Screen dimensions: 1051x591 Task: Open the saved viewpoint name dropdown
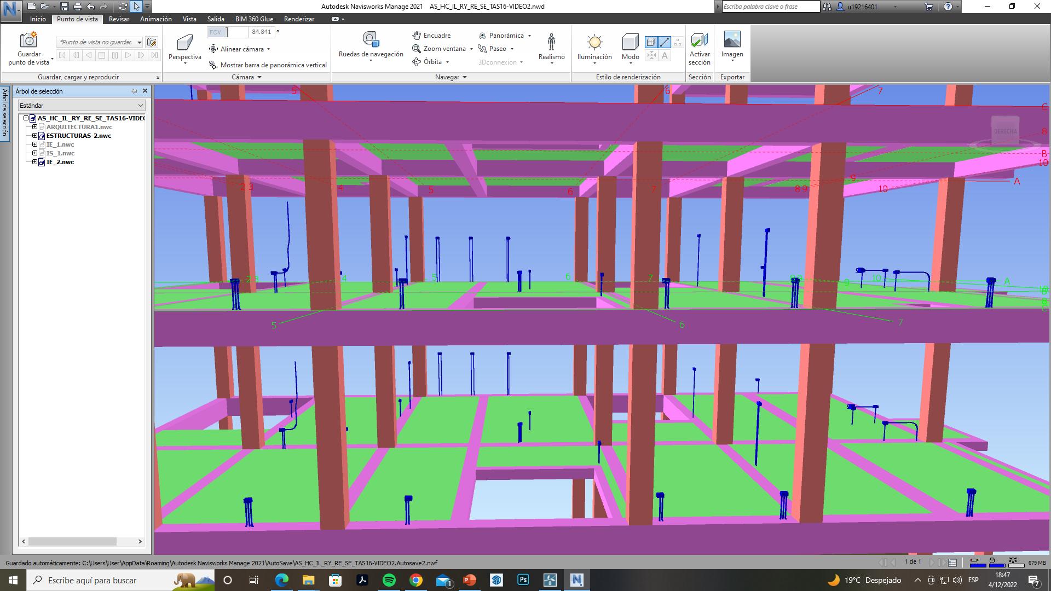tap(140, 42)
